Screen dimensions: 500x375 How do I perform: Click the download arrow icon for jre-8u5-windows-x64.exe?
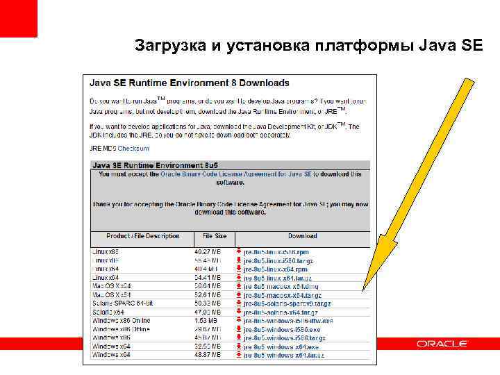tap(238, 346)
